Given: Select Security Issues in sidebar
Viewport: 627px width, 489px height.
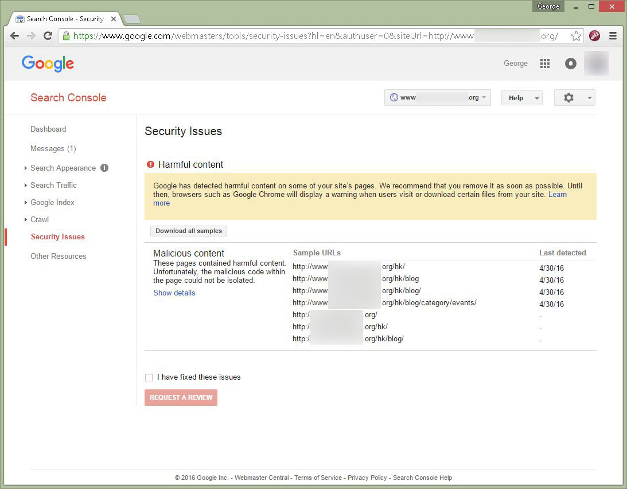Looking at the screenshot, I should point(57,236).
